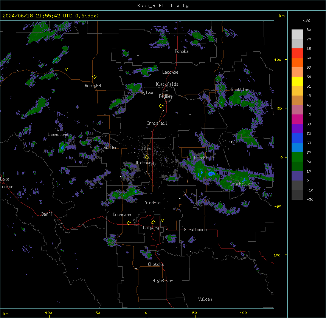Click the -30 value in the dBZ legend
The image size is (326, 318).
coord(310,200)
